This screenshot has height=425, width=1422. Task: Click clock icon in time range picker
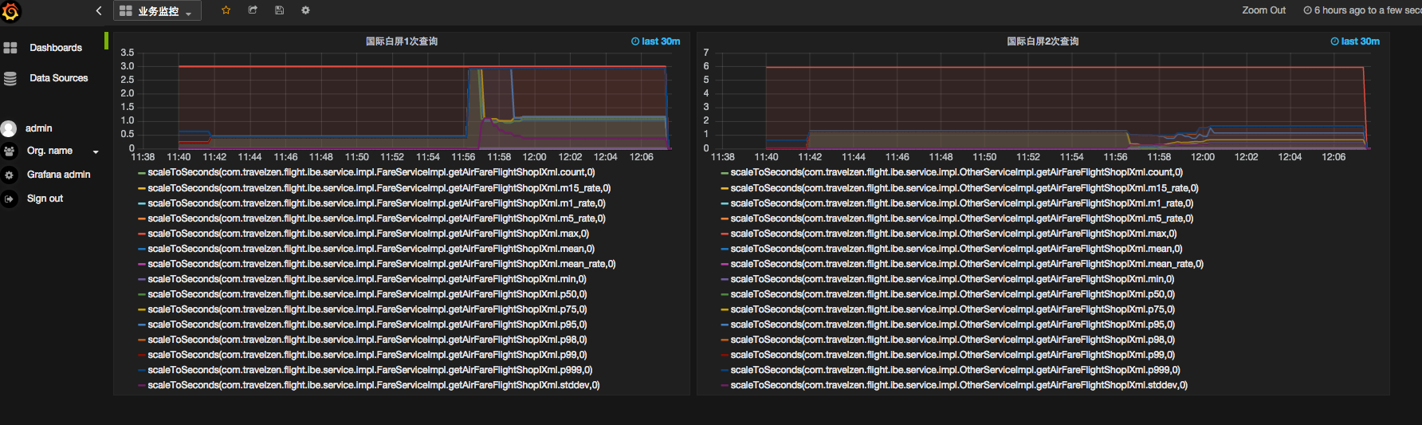click(x=1307, y=10)
